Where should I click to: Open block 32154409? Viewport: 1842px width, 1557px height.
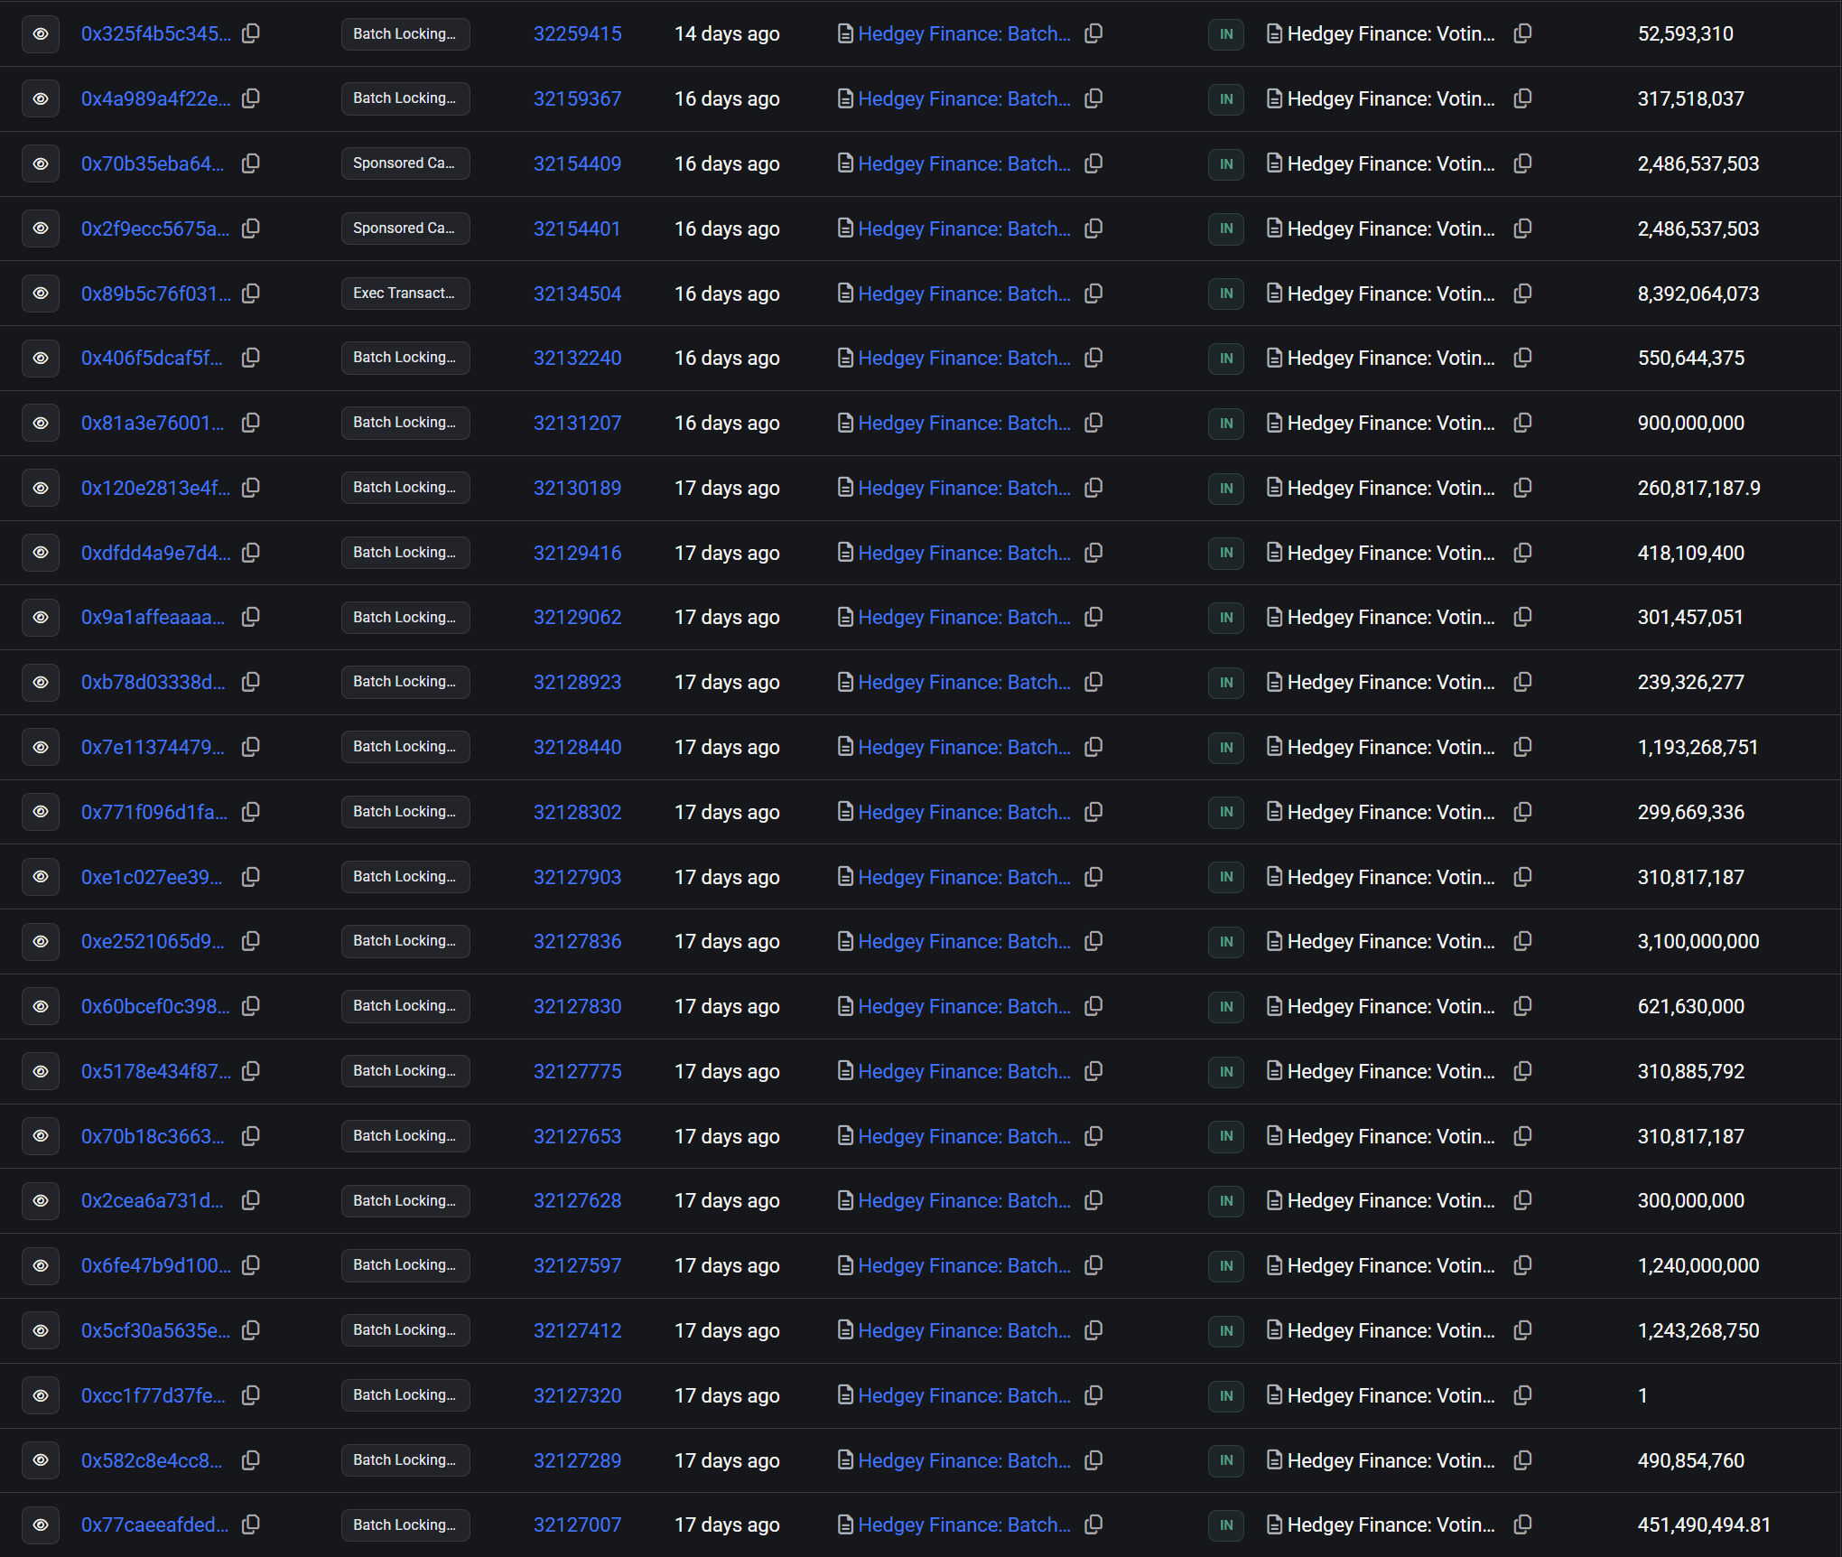coord(578,163)
